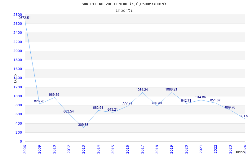Click the 2015 x-axis year label

tap(113, 149)
